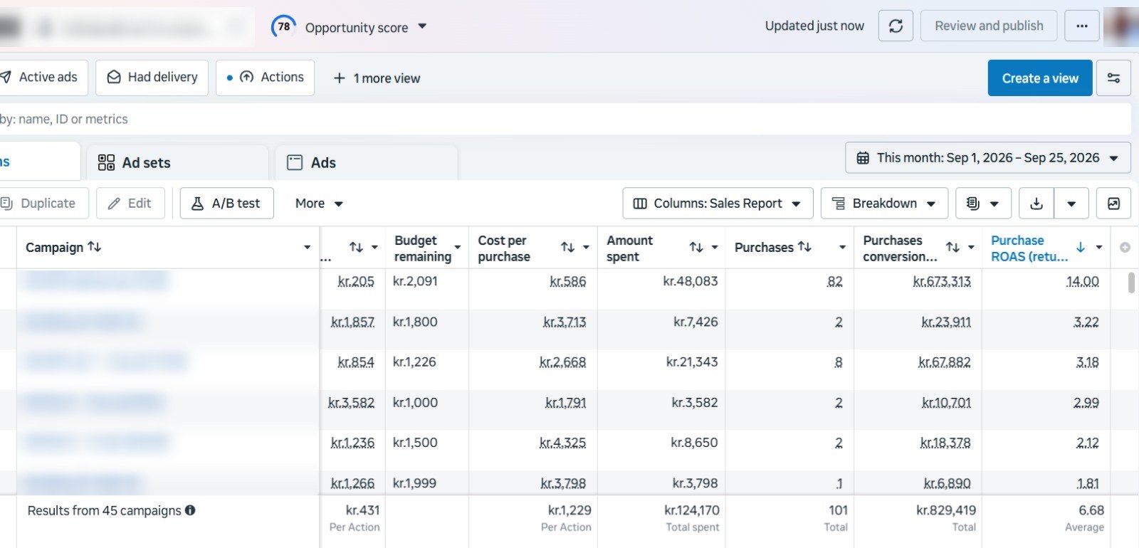Screen dimensions: 1139x548
Task: Click Purchase ROAS descending sort arrow
Action: [x=1081, y=247]
